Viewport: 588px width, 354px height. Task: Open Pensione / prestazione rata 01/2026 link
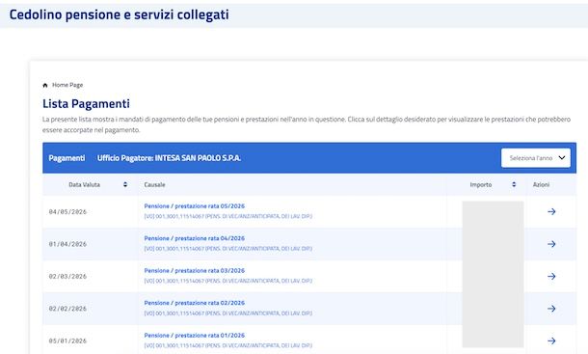(x=195, y=336)
